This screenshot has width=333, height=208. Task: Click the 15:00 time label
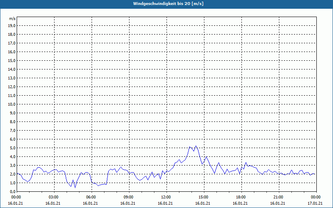(204, 197)
